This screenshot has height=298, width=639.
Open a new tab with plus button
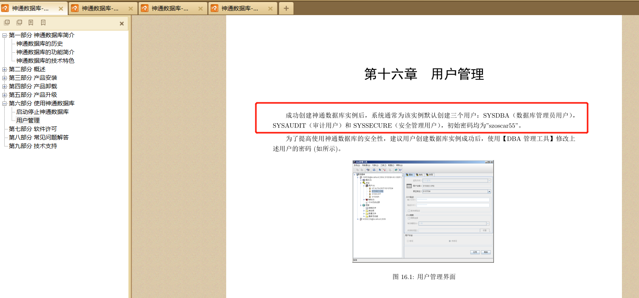286,8
